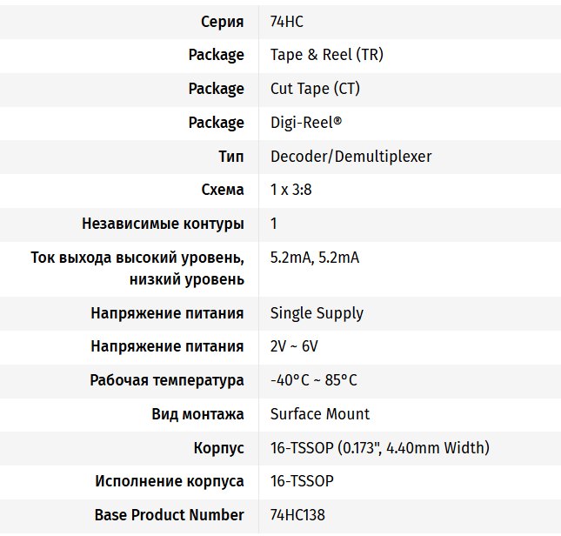Click the Single Supply value
561x536 pixels.
pyautogui.click(x=317, y=313)
